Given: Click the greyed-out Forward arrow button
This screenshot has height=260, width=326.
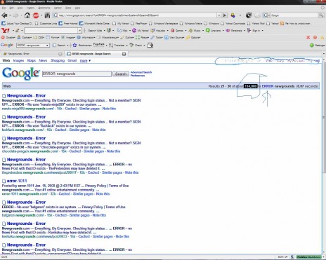Looking at the screenshot, I should 15,15.
